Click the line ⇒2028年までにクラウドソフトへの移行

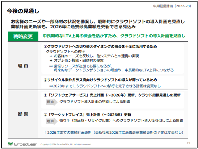pos(105,86)
